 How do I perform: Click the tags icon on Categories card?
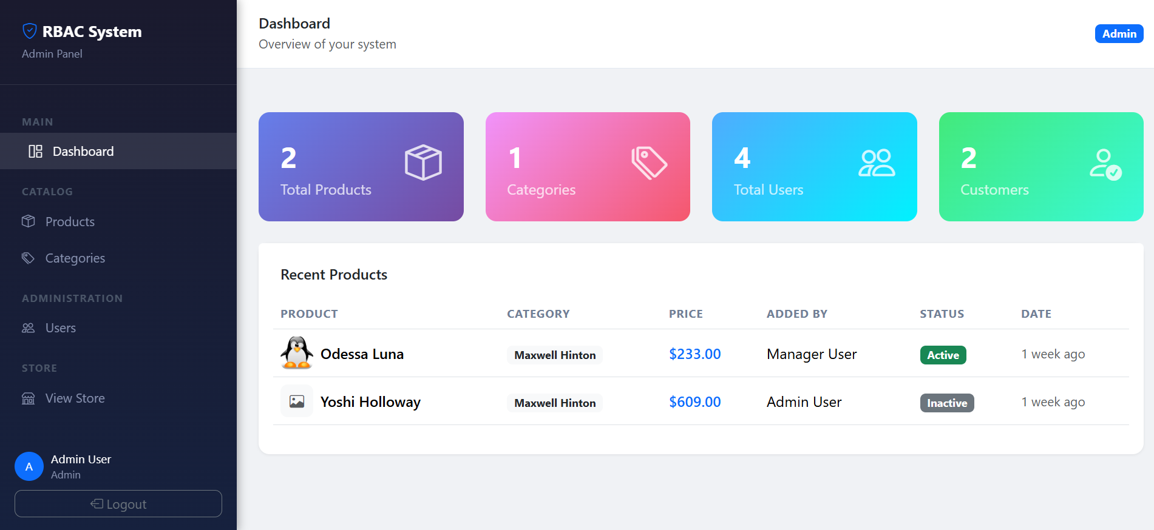click(650, 163)
